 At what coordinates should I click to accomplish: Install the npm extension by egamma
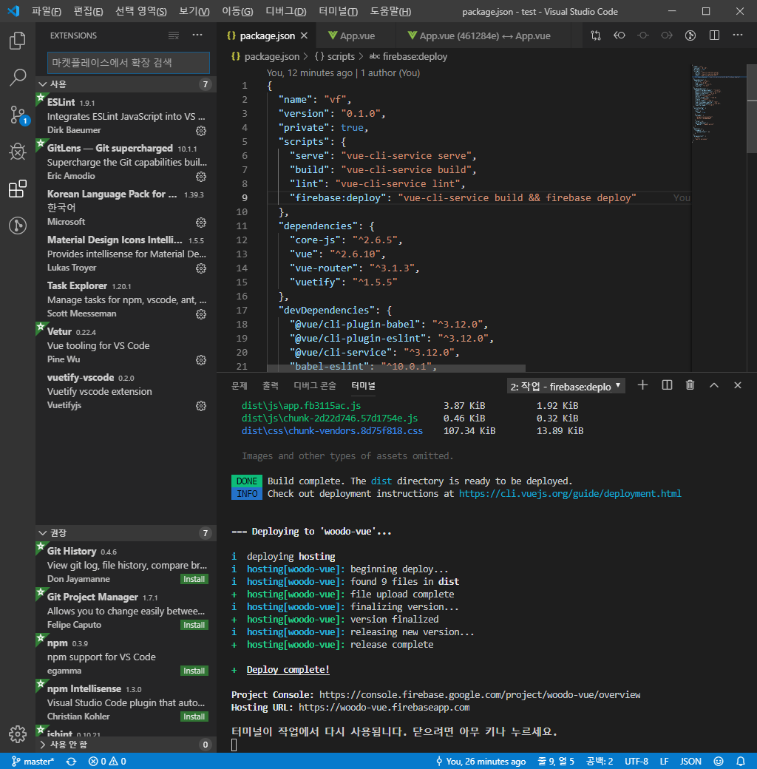[x=194, y=671]
